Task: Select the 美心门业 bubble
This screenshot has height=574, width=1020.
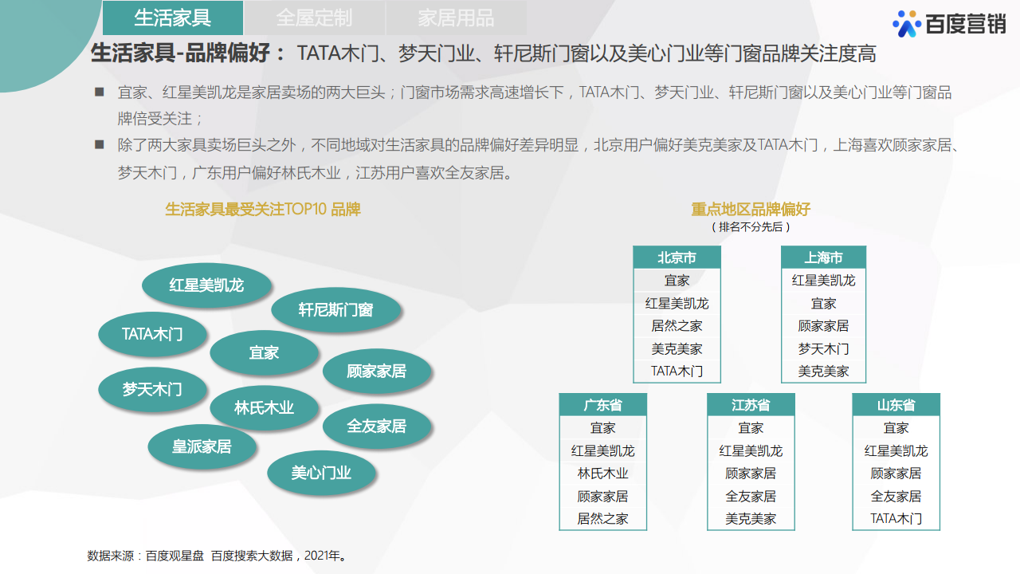Action: [321, 473]
